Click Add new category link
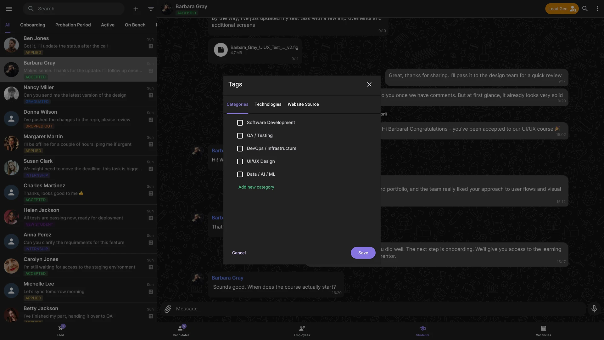 click(x=256, y=187)
